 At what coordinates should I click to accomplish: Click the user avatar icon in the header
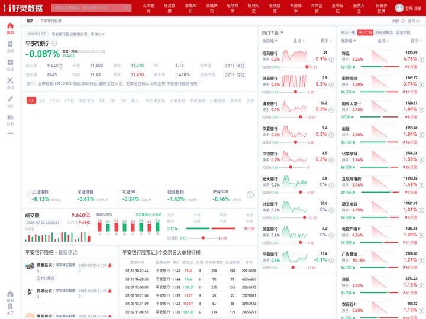tap(399, 8)
